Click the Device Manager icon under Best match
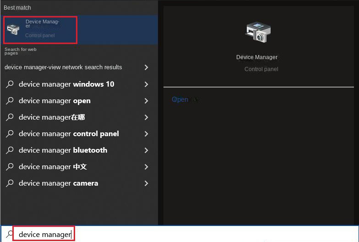 13,30
